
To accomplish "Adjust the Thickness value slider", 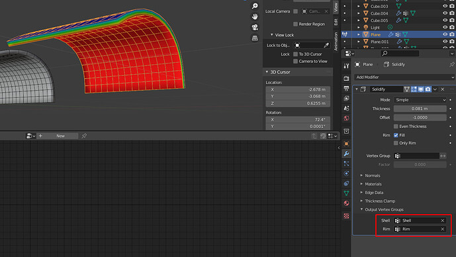I will click(x=420, y=109).
